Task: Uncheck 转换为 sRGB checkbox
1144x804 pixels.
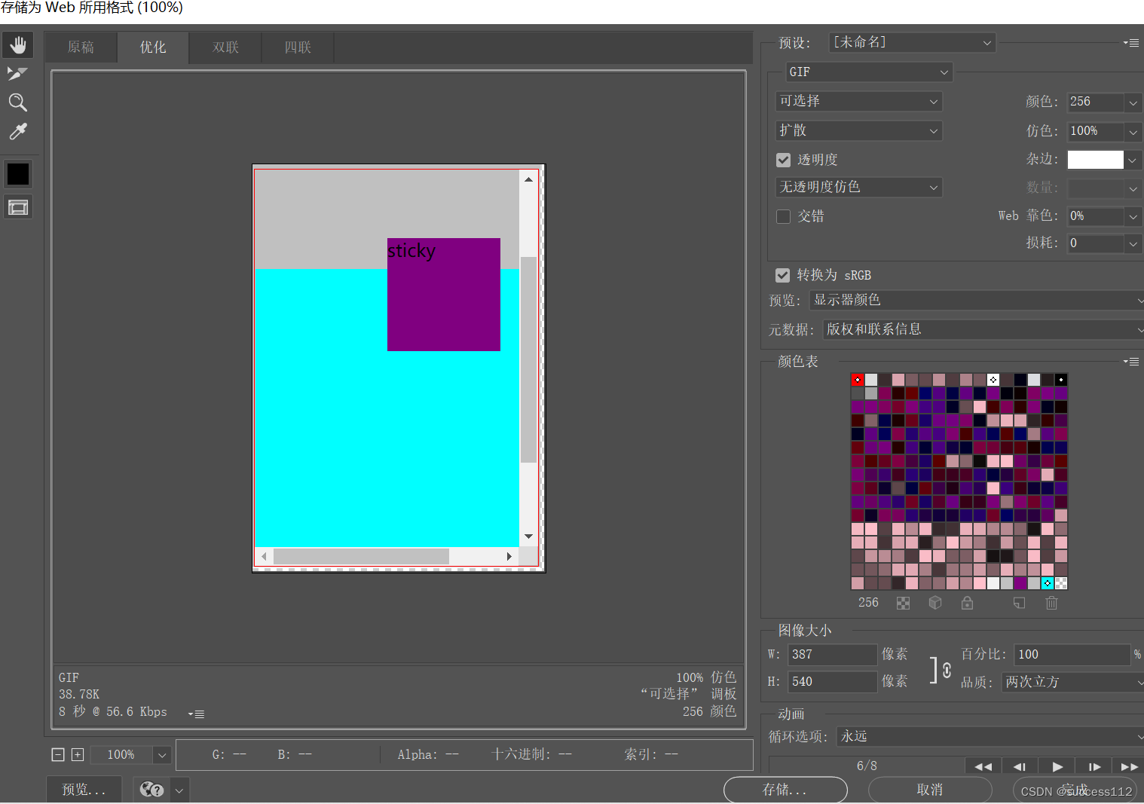Action: coord(782,275)
